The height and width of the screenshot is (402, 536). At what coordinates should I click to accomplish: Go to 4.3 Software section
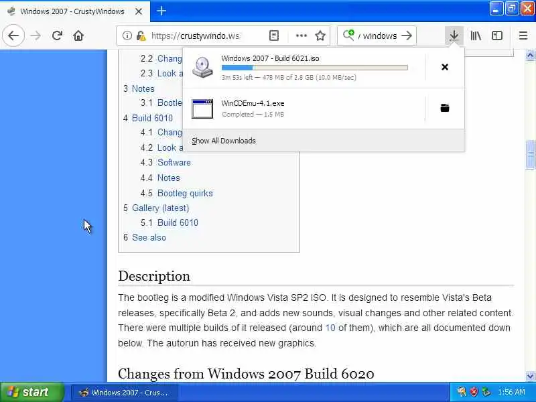[x=165, y=162]
